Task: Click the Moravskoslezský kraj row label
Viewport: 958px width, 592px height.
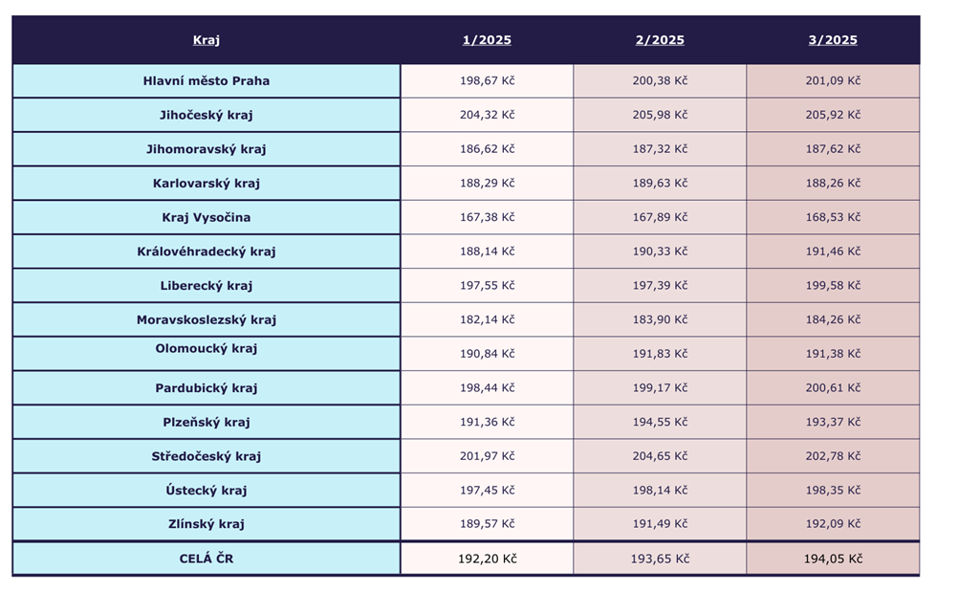Action: (x=207, y=319)
